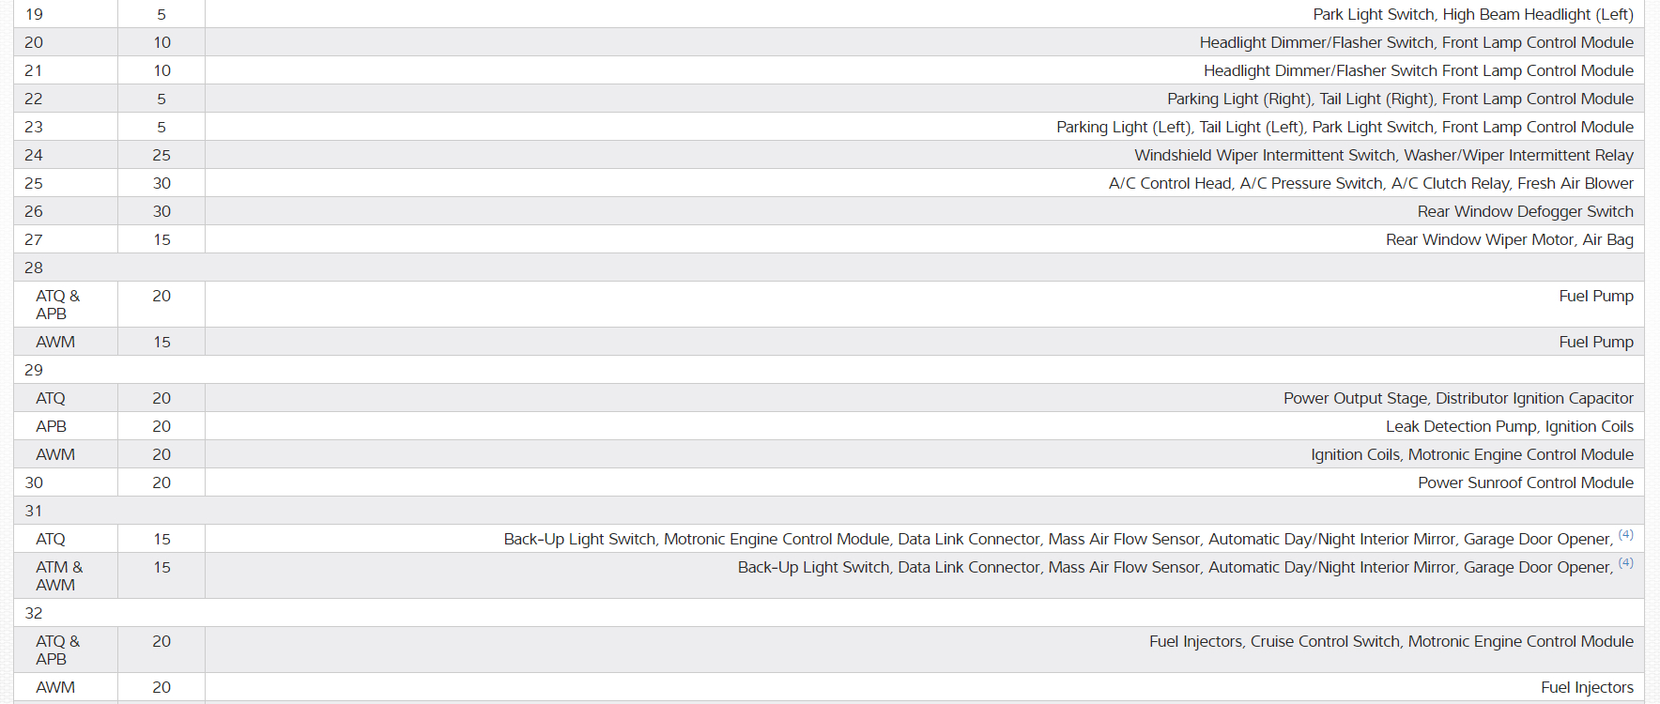Open footnote (4) in ATM & AWM row
Image resolution: width=1660 pixels, height=704 pixels.
coord(1625,563)
